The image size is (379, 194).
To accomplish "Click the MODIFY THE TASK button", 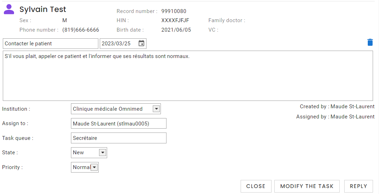I will click(307, 186).
